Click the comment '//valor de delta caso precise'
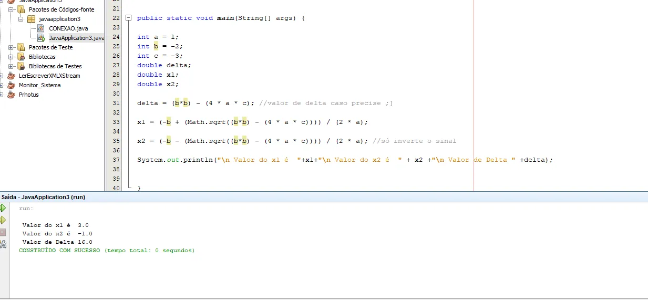Viewport: 648px width, 300px height. pyautogui.click(x=321, y=103)
